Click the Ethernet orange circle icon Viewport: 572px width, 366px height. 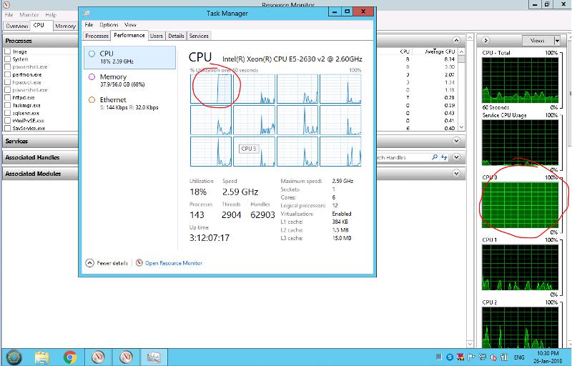92,100
